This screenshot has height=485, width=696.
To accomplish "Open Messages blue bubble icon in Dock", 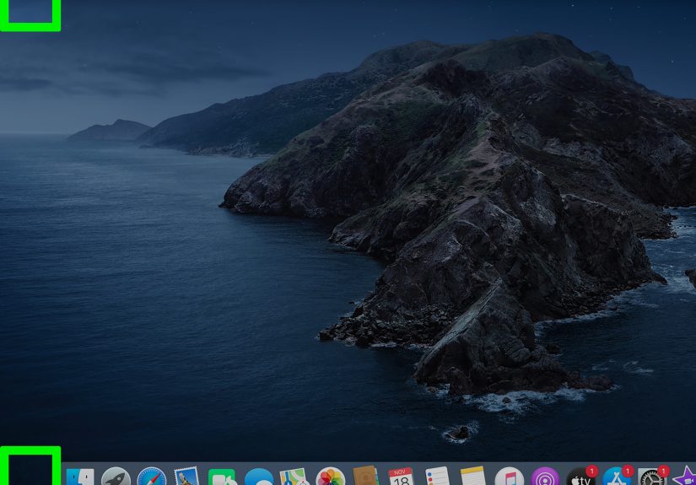I will tap(259, 477).
